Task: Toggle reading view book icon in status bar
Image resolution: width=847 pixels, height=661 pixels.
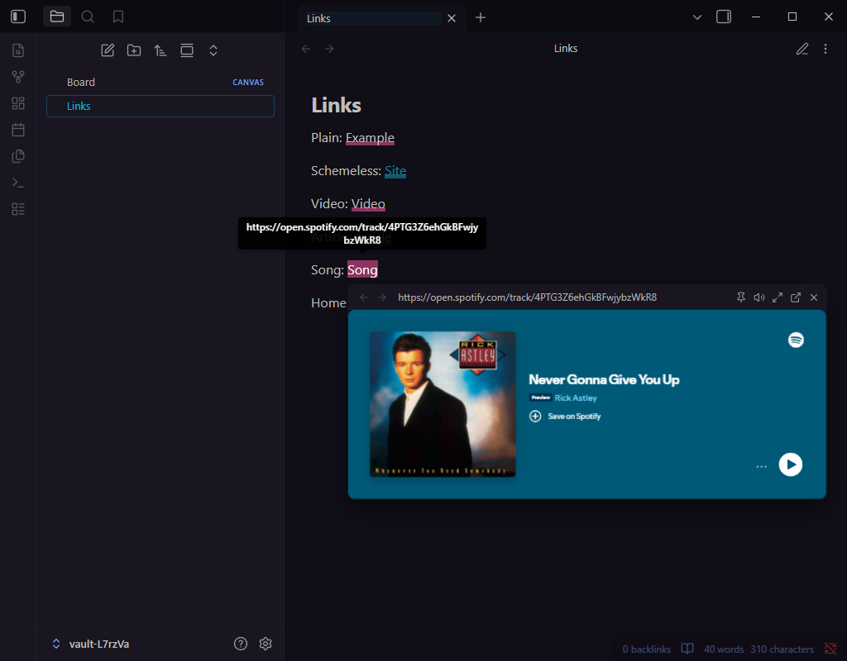Action: click(687, 649)
